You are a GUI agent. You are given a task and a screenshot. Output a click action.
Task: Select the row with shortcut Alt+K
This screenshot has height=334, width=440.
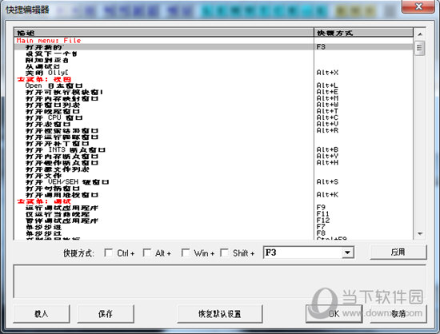click(214, 195)
